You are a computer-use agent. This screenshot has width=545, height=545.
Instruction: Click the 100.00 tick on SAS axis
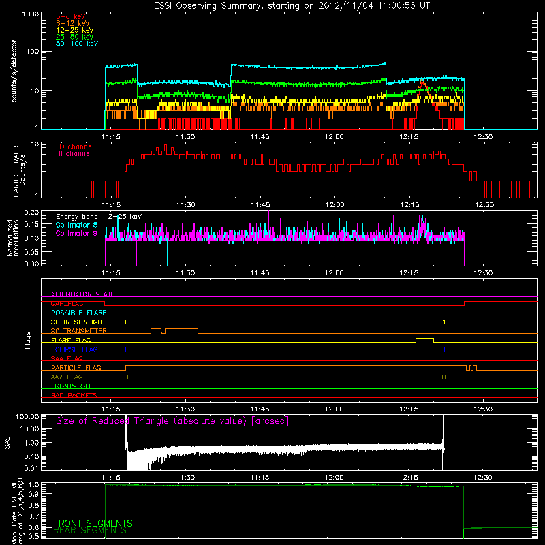pos(27,416)
